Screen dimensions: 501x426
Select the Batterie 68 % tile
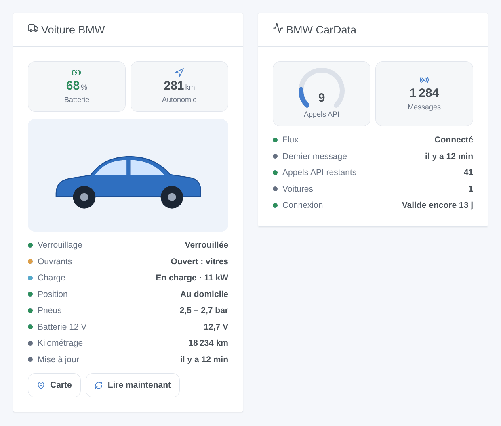(x=77, y=86)
